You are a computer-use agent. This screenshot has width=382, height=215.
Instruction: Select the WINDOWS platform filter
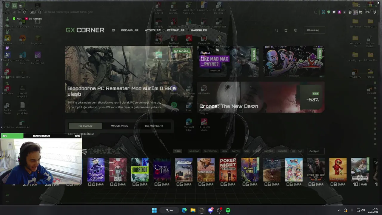click(194, 151)
